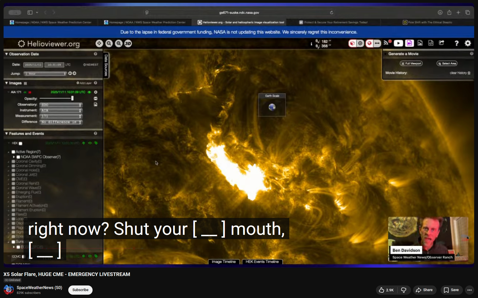Open the Jump time-step dropdown
The height and width of the screenshot is (298, 478).
45,74
